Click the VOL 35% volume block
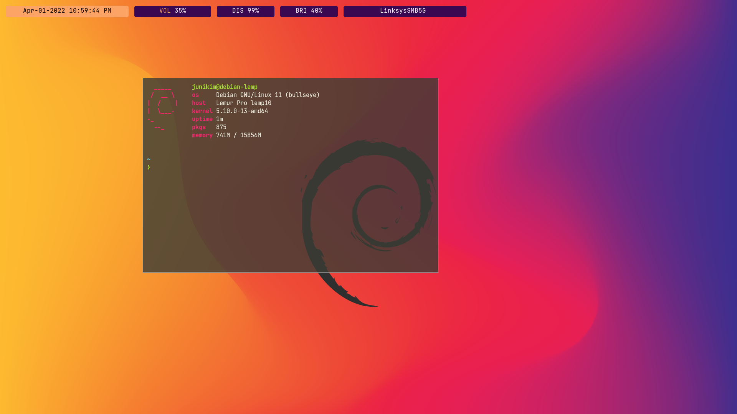Image resolution: width=737 pixels, height=414 pixels. 173,11
